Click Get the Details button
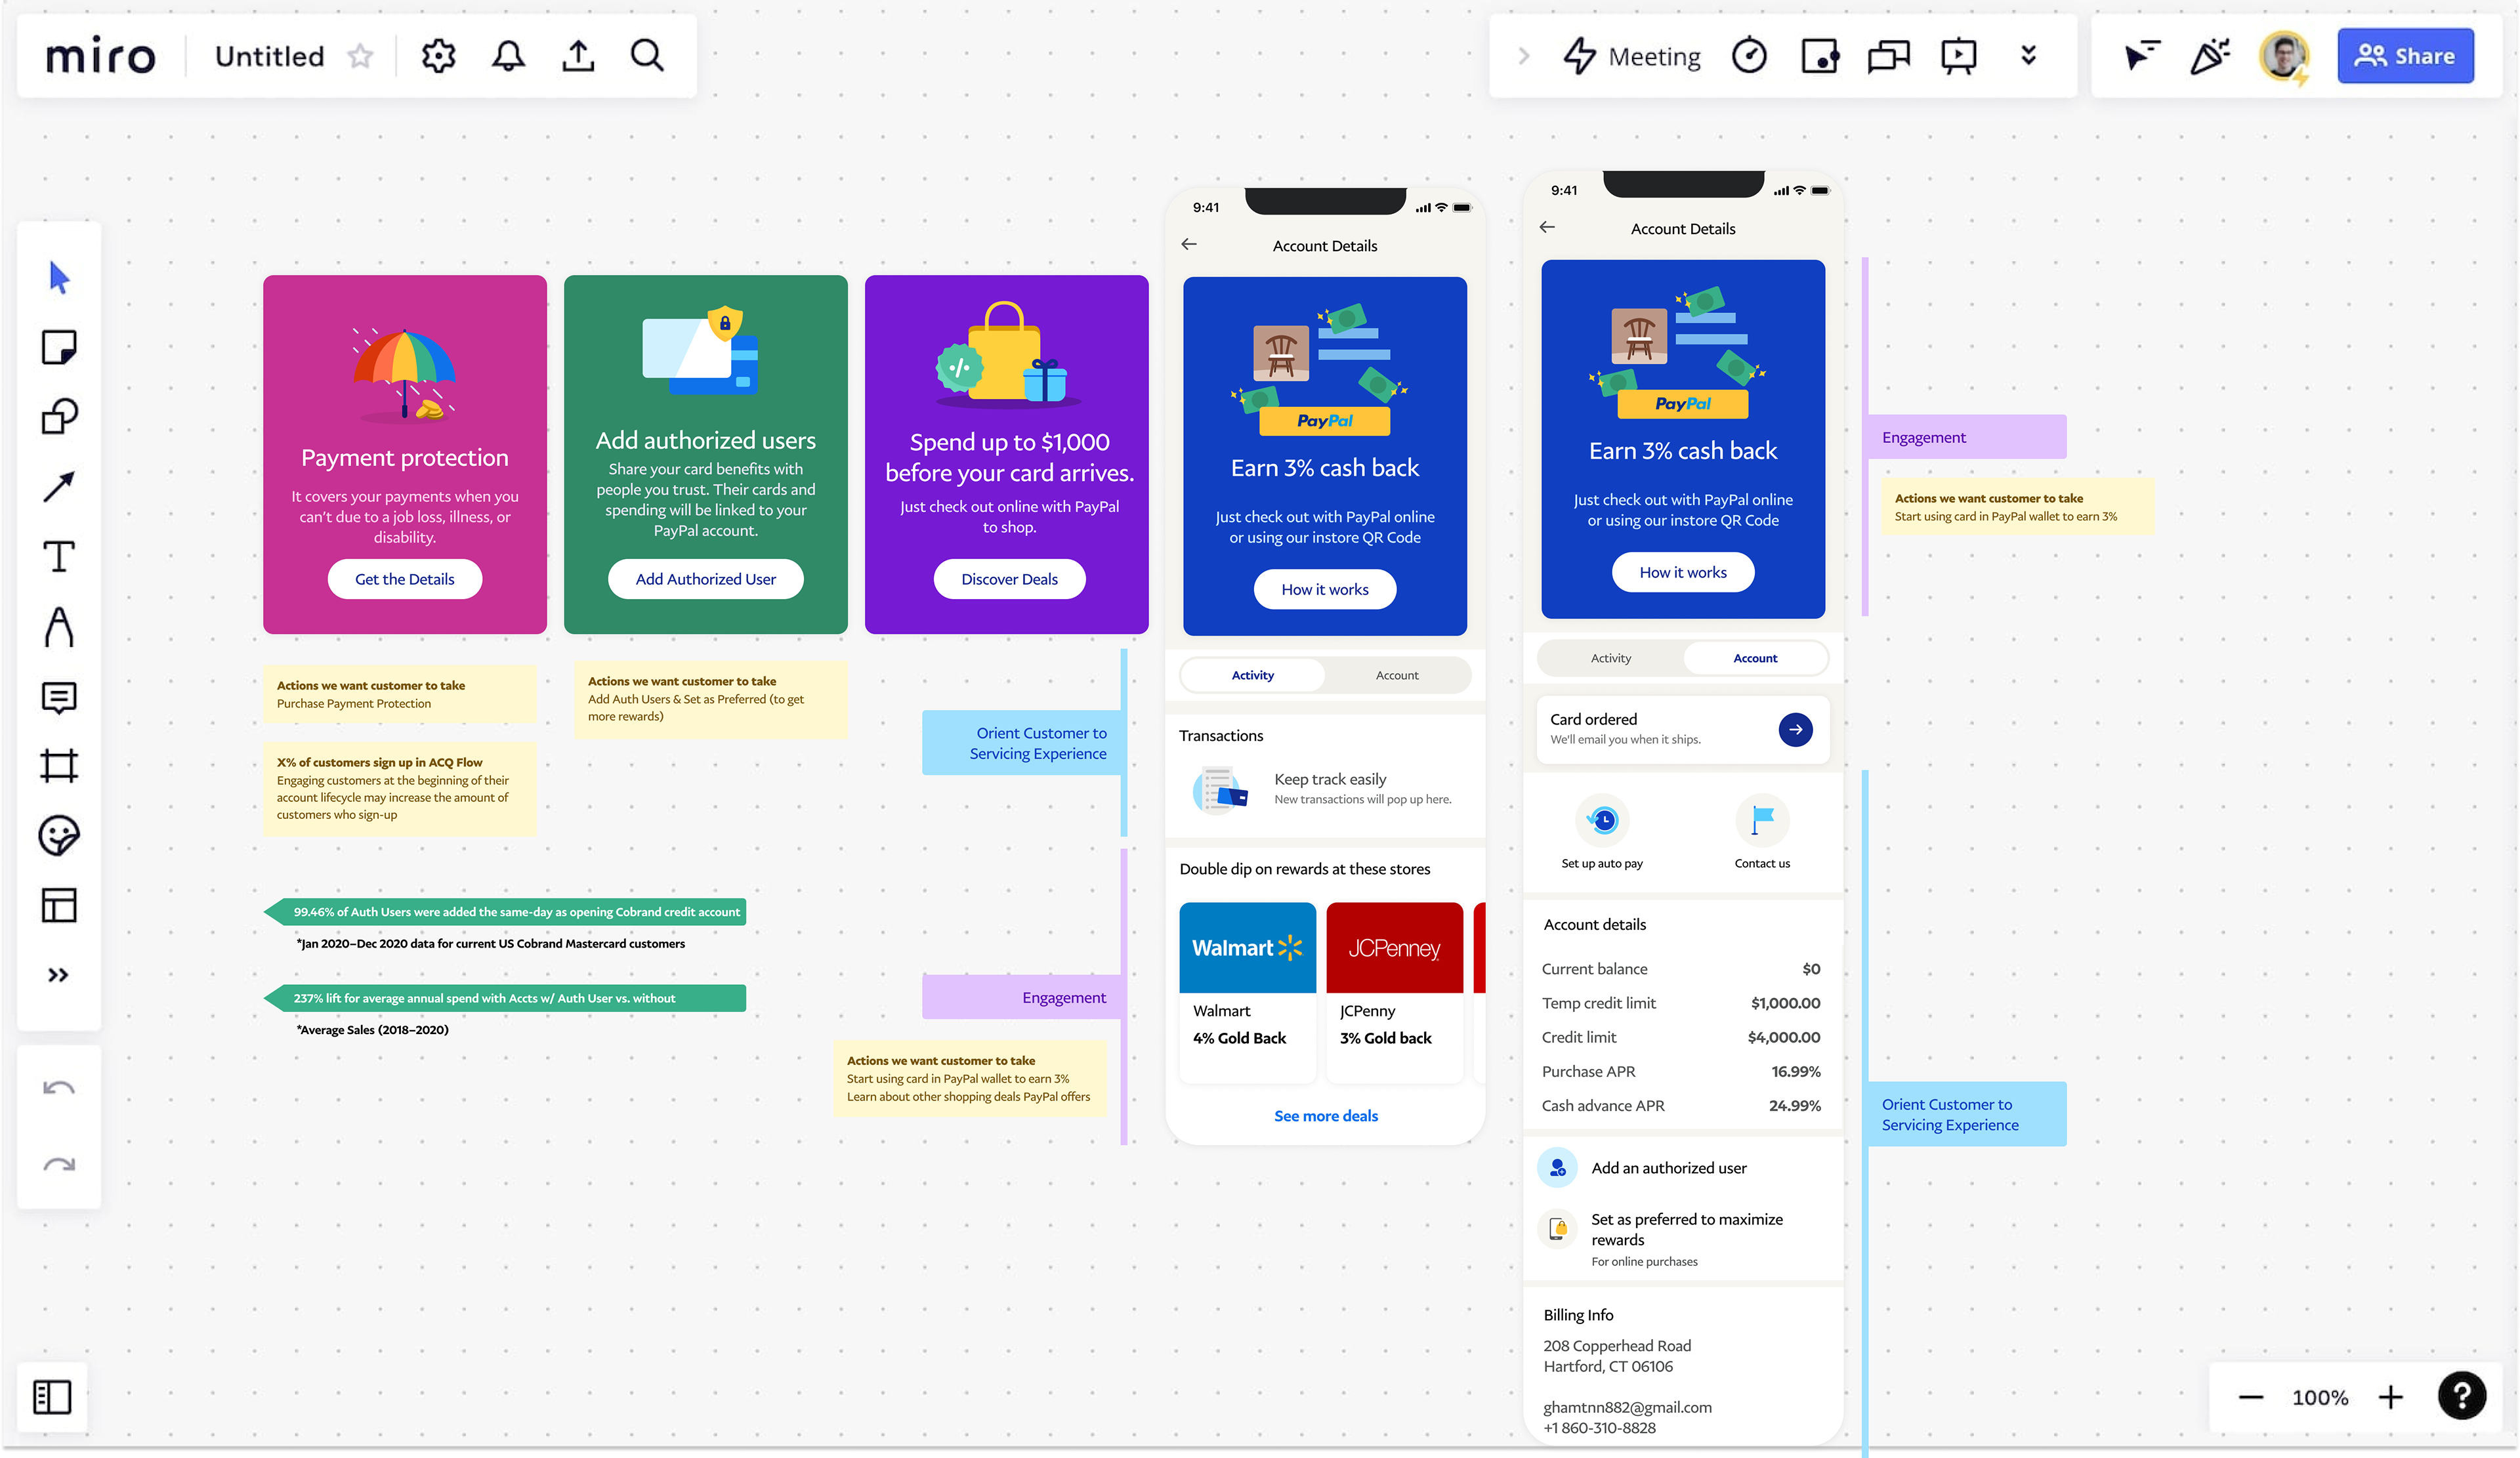Screen dimensions: 2520x1458 (404, 579)
